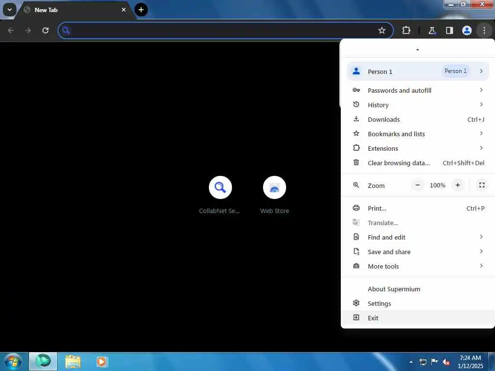
Task: Click the Action Center flag tray icon
Action: [435, 362]
